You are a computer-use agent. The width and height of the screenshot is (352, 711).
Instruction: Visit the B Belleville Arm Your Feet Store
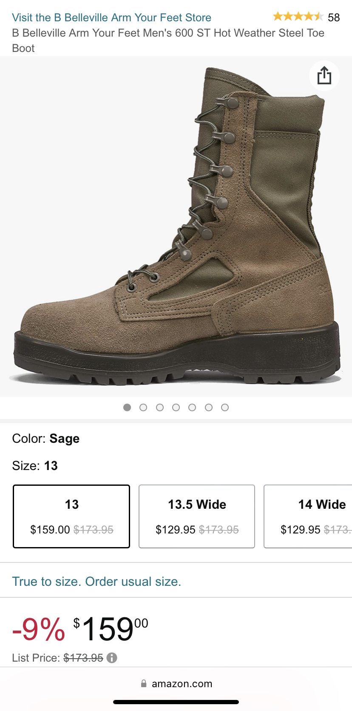click(x=111, y=17)
